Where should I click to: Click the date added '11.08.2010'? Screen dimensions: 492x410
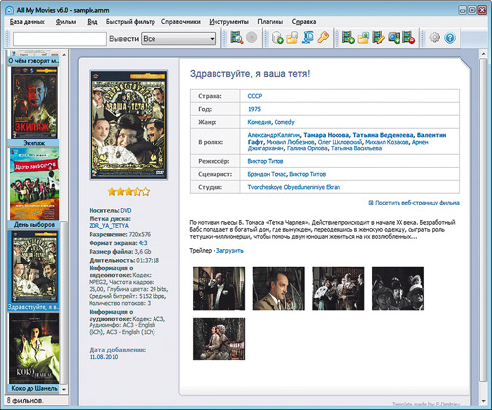103,357
